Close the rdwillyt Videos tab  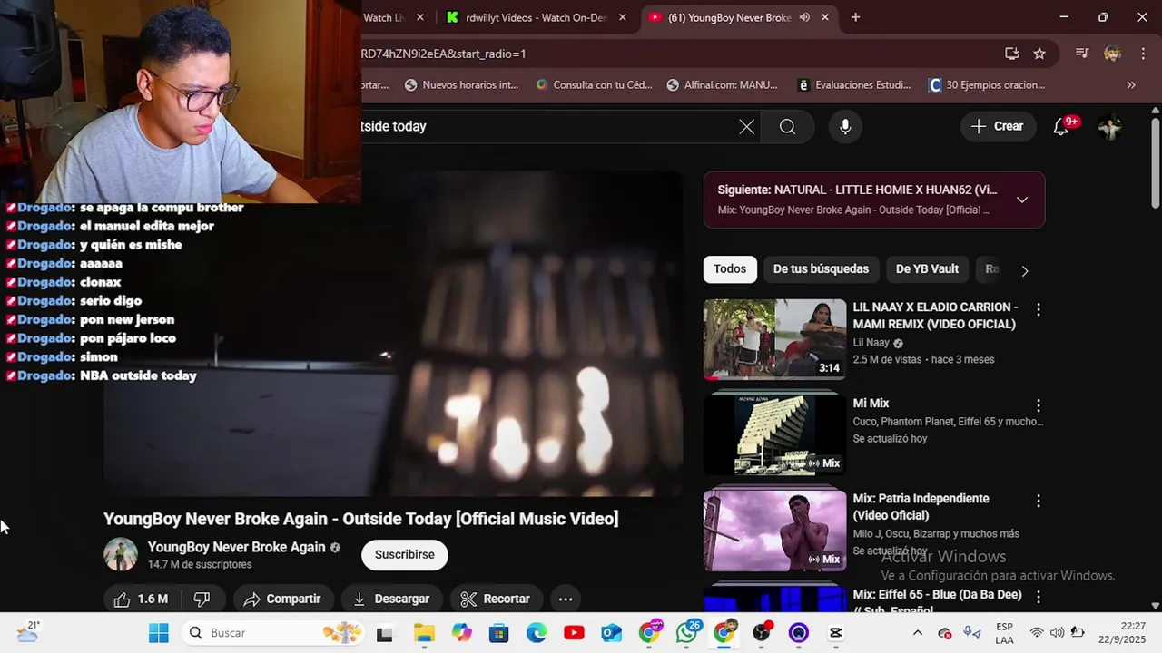[x=623, y=17]
